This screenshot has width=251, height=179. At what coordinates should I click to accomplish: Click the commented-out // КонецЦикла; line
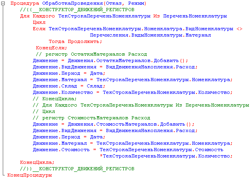tap(55, 99)
